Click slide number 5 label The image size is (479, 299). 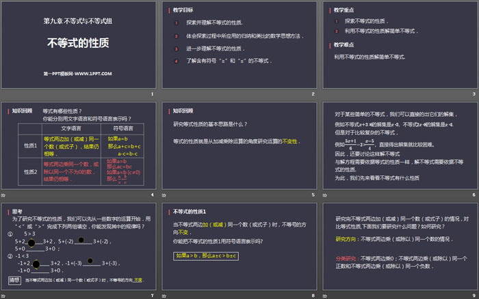(x=313, y=195)
